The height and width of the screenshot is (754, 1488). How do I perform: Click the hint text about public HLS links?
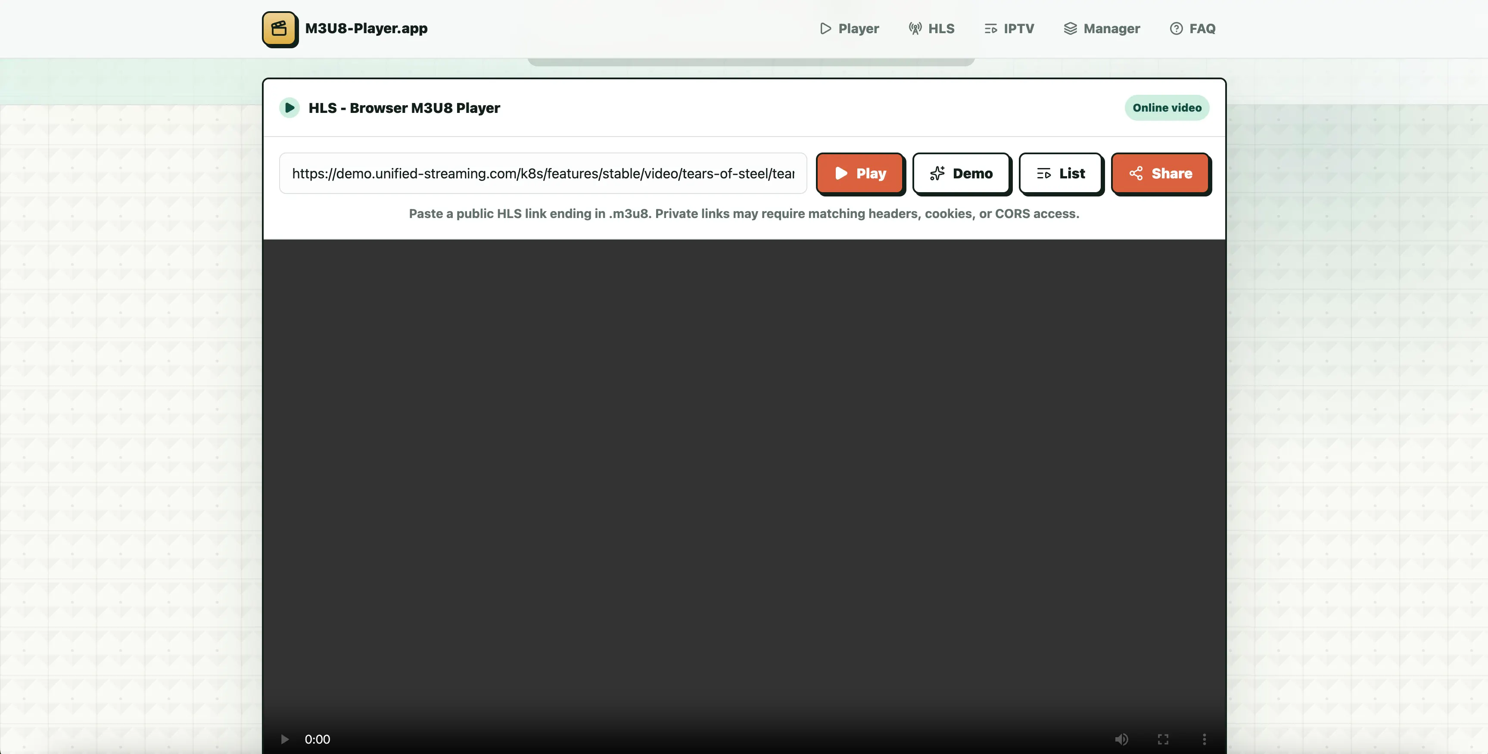click(744, 214)
